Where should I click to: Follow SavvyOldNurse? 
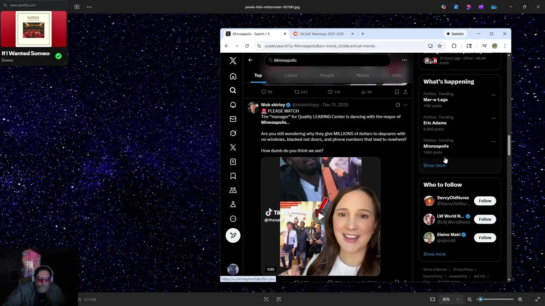pyautogui.click(x=485, y=201)
